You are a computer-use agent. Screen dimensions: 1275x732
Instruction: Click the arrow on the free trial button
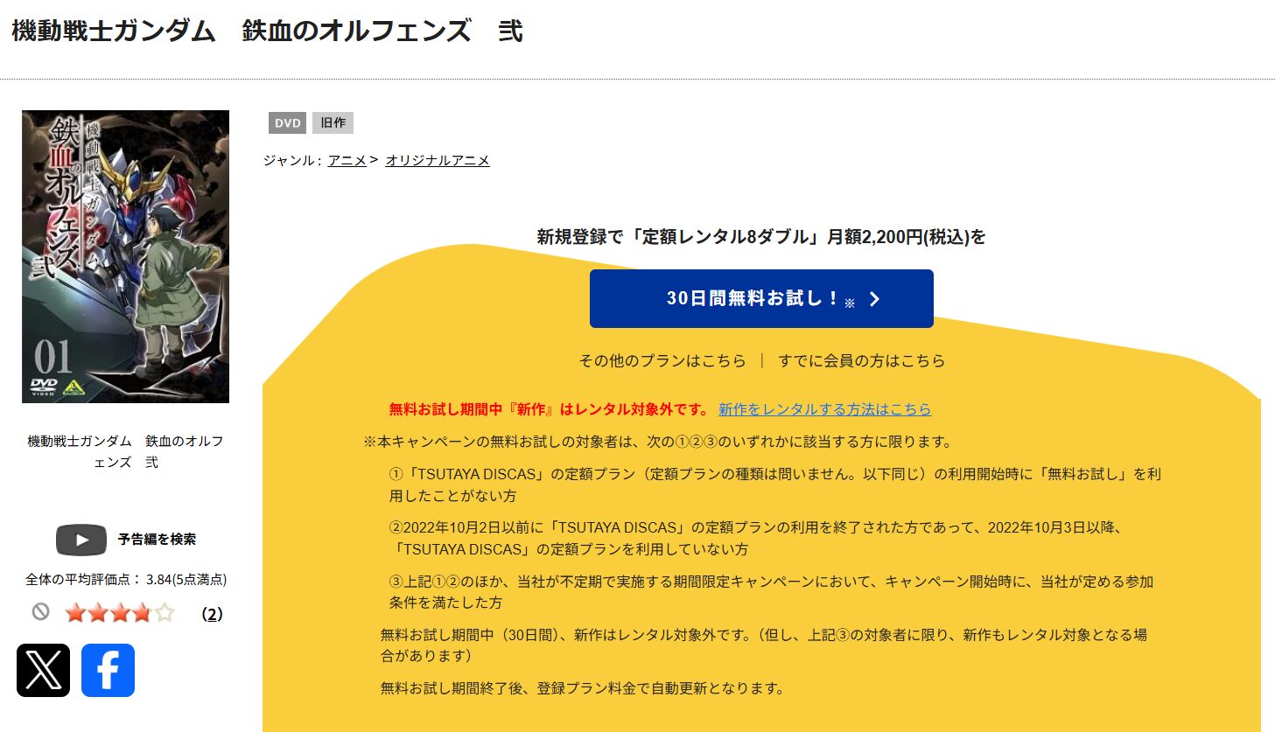[x=874, y=299]
